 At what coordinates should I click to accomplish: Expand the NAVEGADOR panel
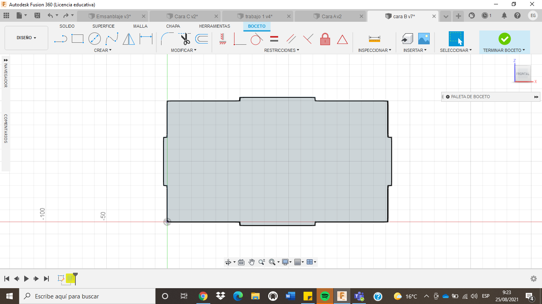click(x=6, y=60)
